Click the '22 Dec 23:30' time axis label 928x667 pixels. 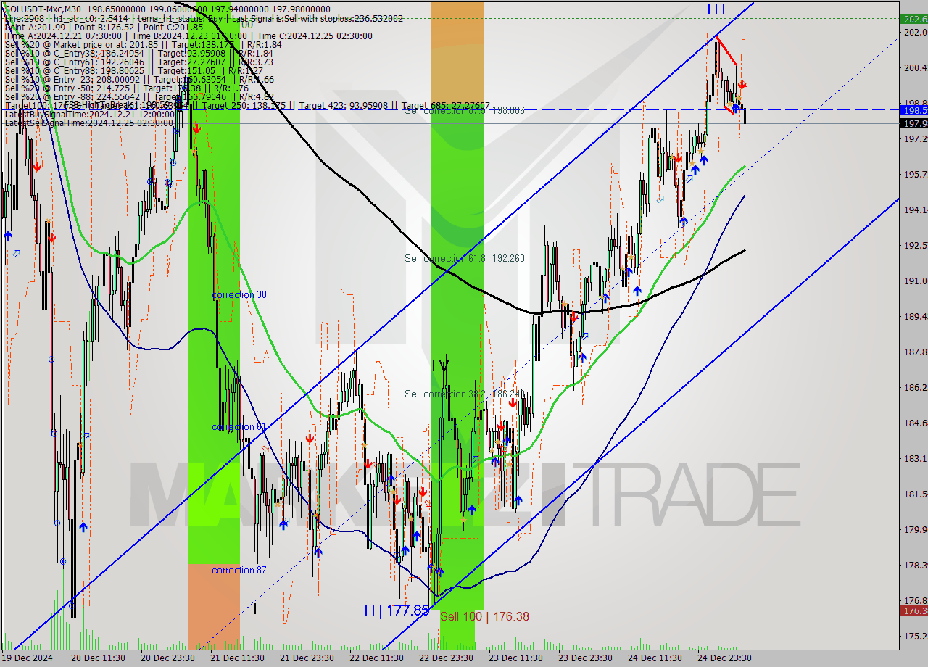(446, 658)
